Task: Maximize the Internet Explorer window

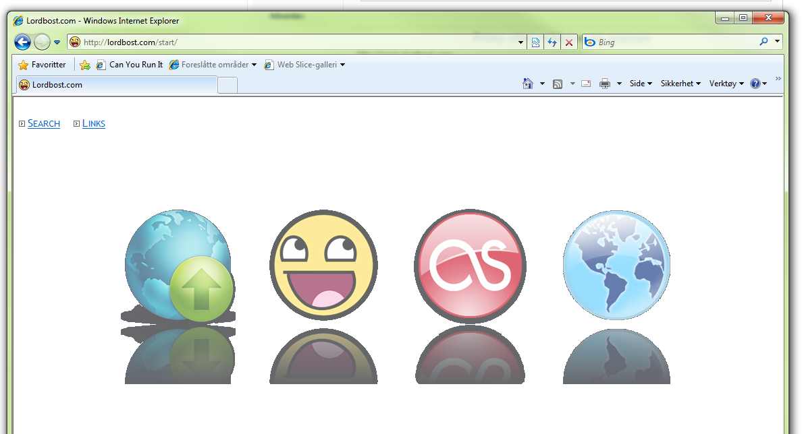Action: click(743, 18)
